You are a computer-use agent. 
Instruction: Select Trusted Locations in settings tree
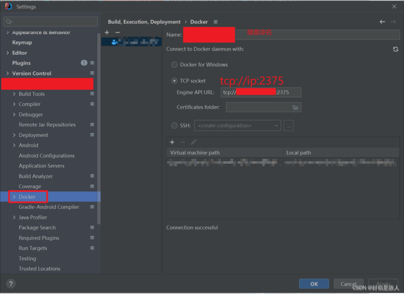(40, 269)
